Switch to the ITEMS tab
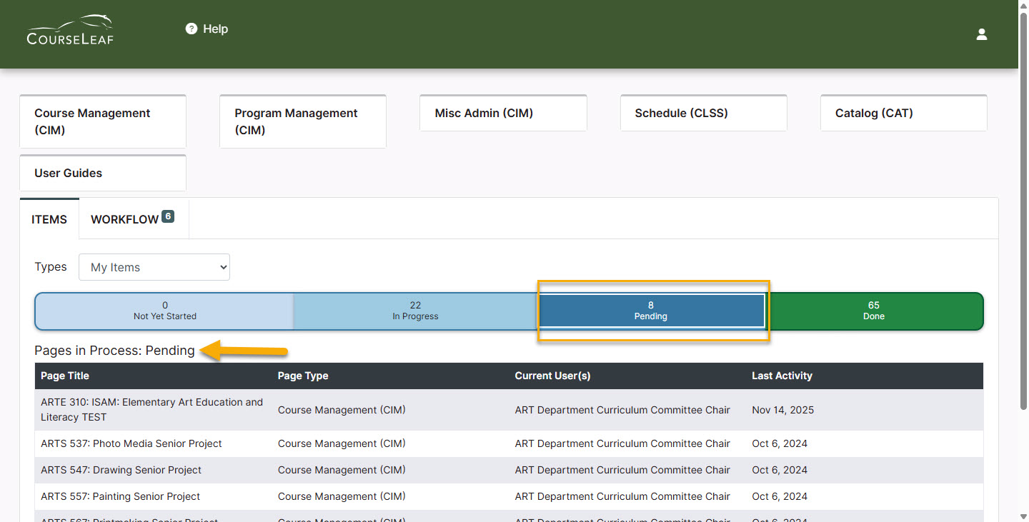 tap(49, 219)
